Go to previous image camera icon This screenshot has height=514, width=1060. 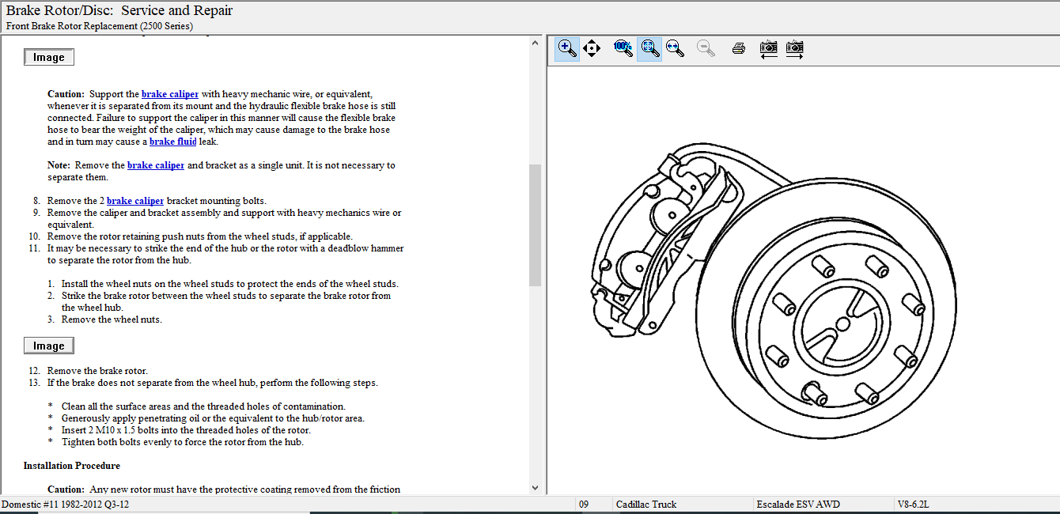point(768,48)
